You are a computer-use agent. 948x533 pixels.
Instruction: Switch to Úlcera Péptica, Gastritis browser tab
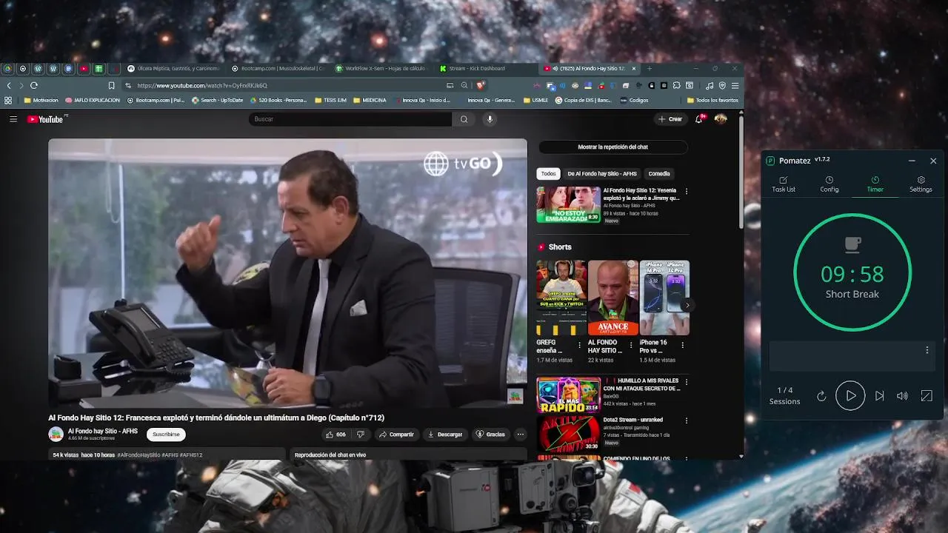coord(173,68)
